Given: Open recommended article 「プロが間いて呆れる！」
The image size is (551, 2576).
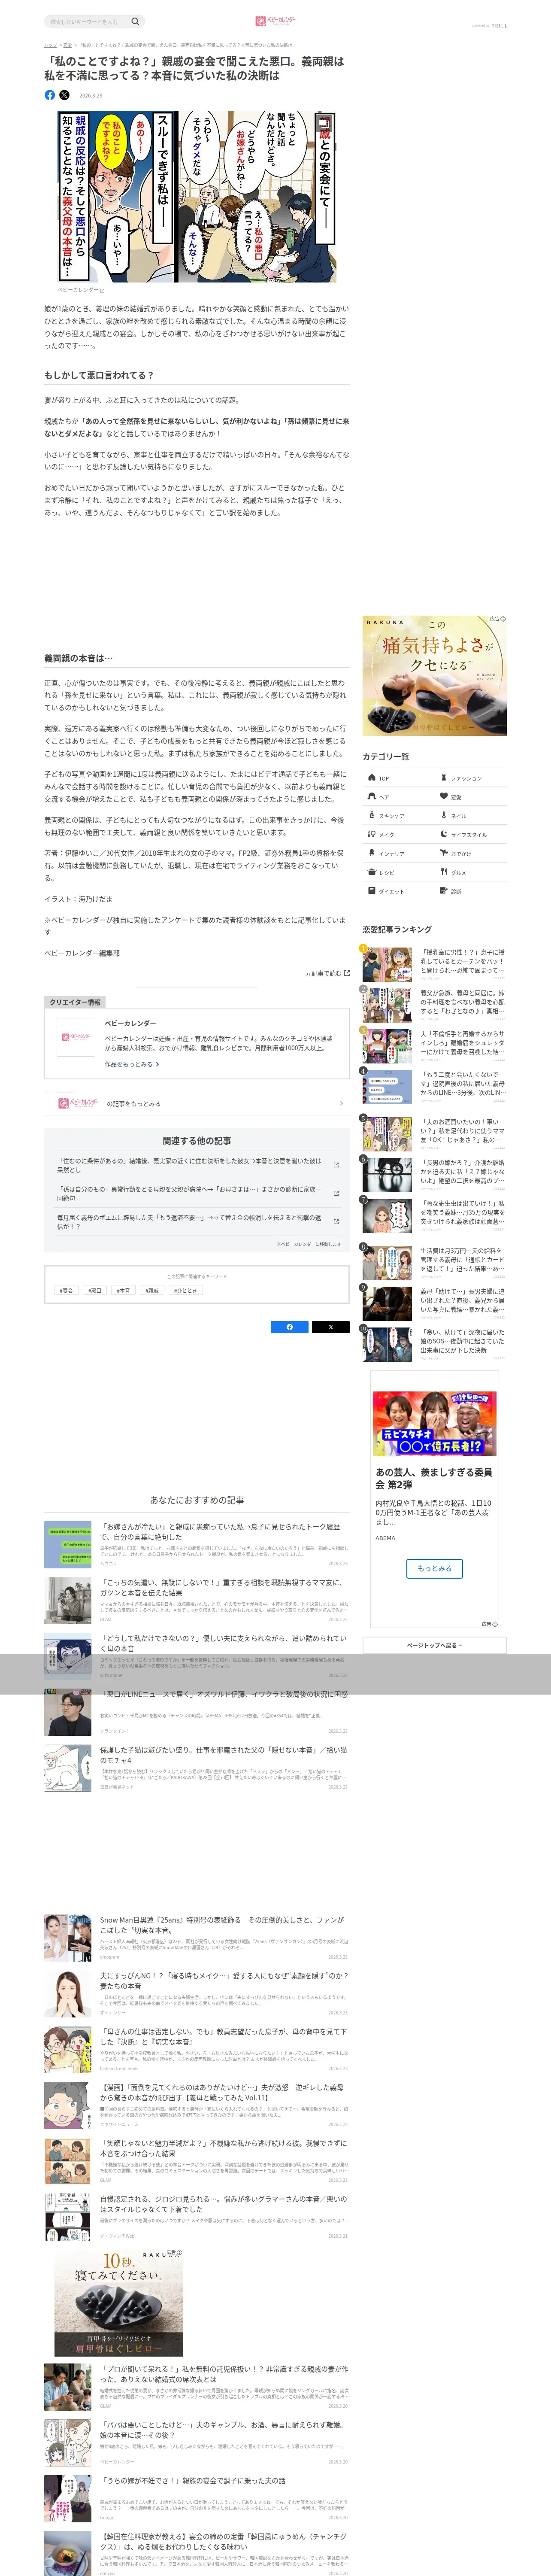Looking at the screenshot, I should coord(196,2387).
